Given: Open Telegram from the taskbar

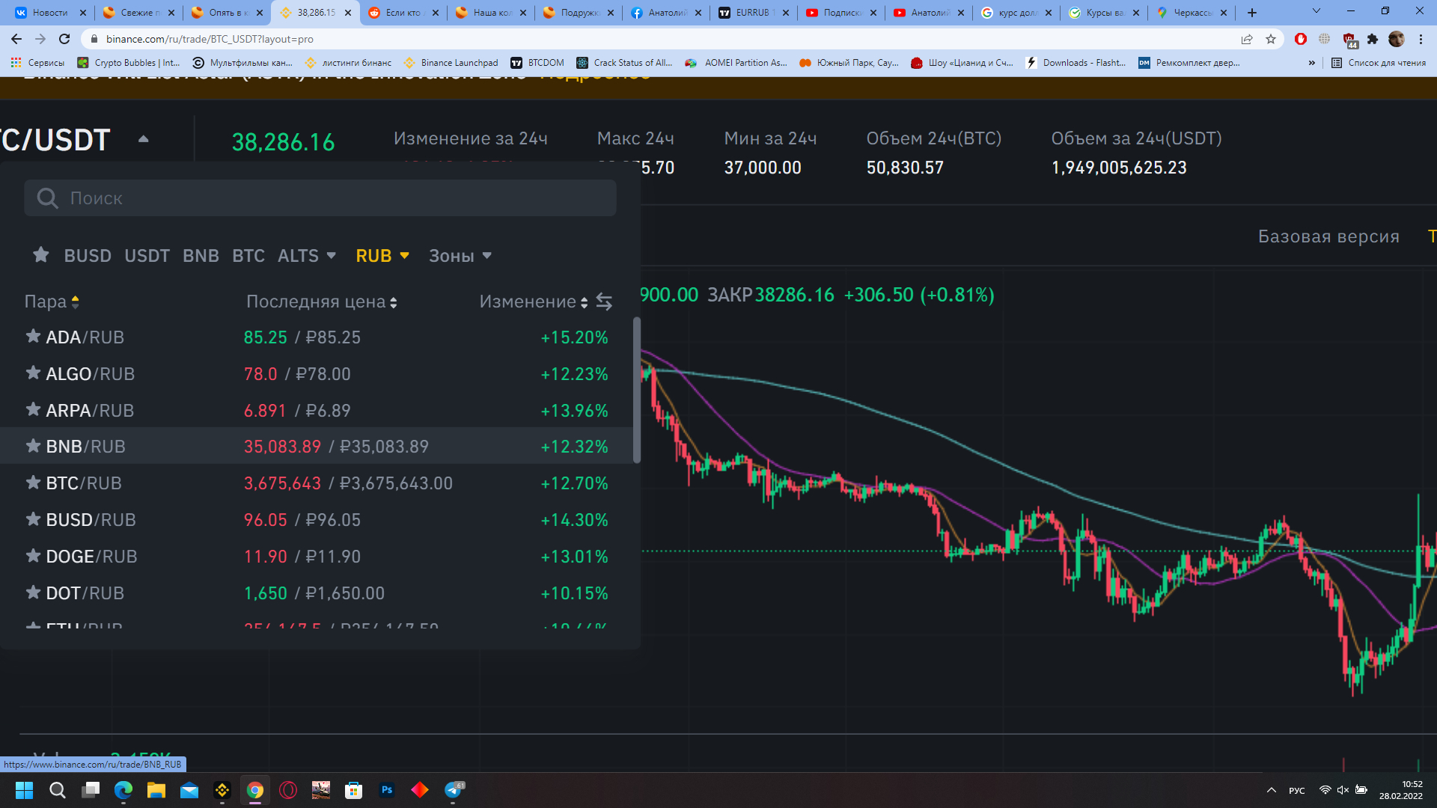Looking at the screenshot, I should tap(454, 790).
